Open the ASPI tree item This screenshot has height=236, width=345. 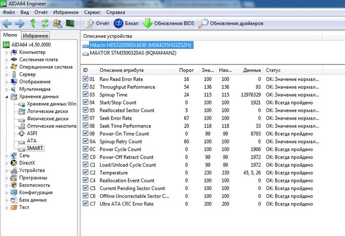pyautogui.click(x=32, y=133)
